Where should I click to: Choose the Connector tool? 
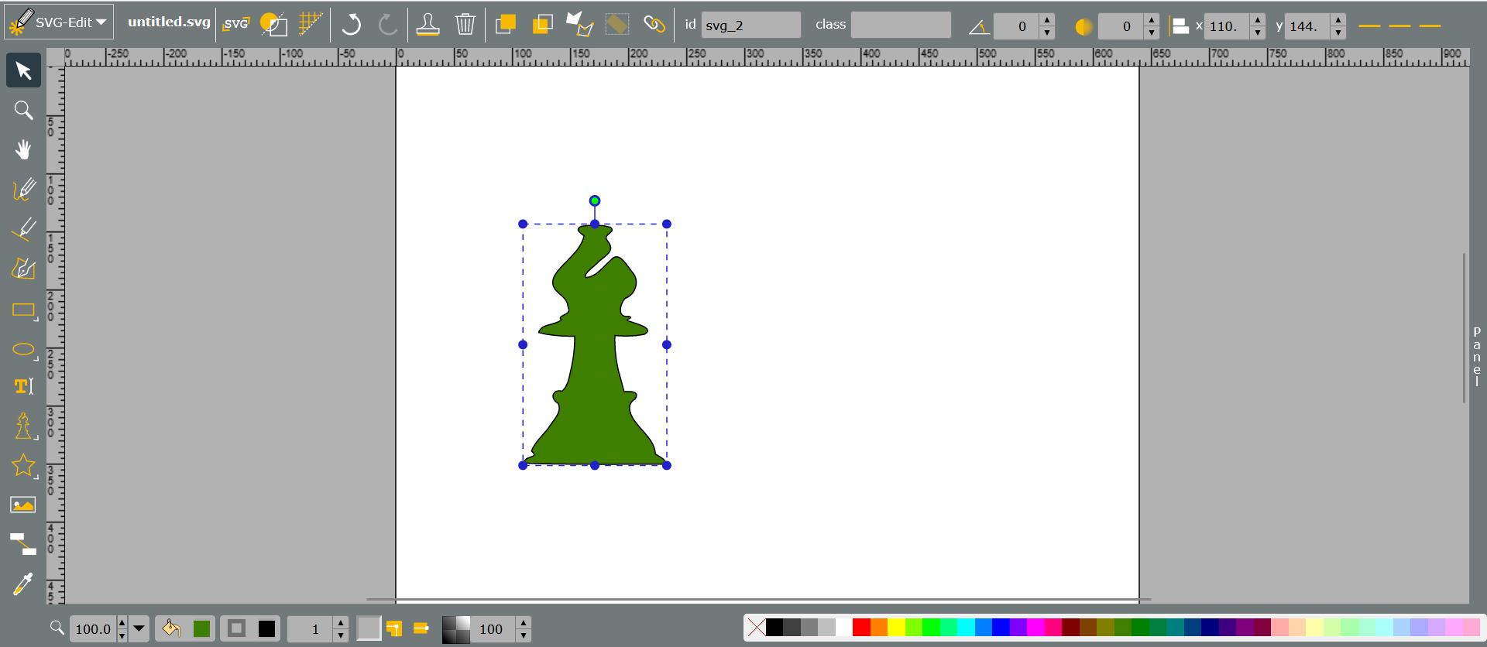(23, 544)
